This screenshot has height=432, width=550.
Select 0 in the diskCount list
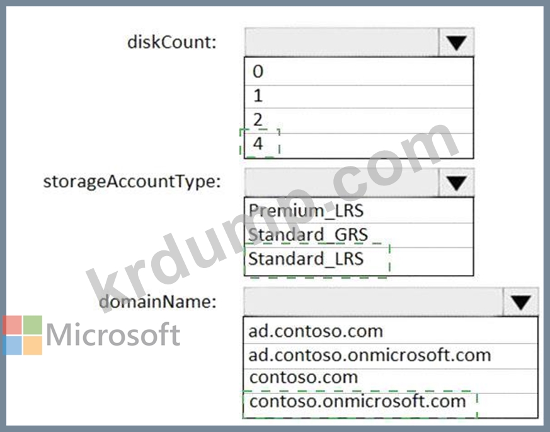point(359,71)
